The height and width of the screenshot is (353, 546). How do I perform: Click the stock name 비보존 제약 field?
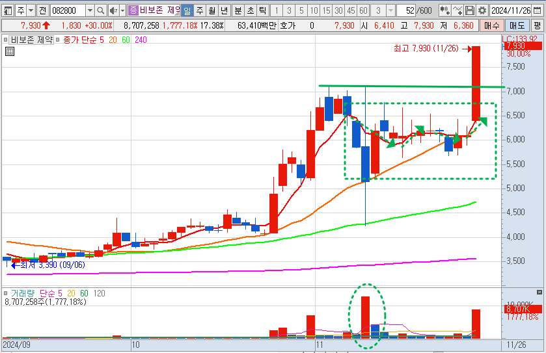click(159, 10)
